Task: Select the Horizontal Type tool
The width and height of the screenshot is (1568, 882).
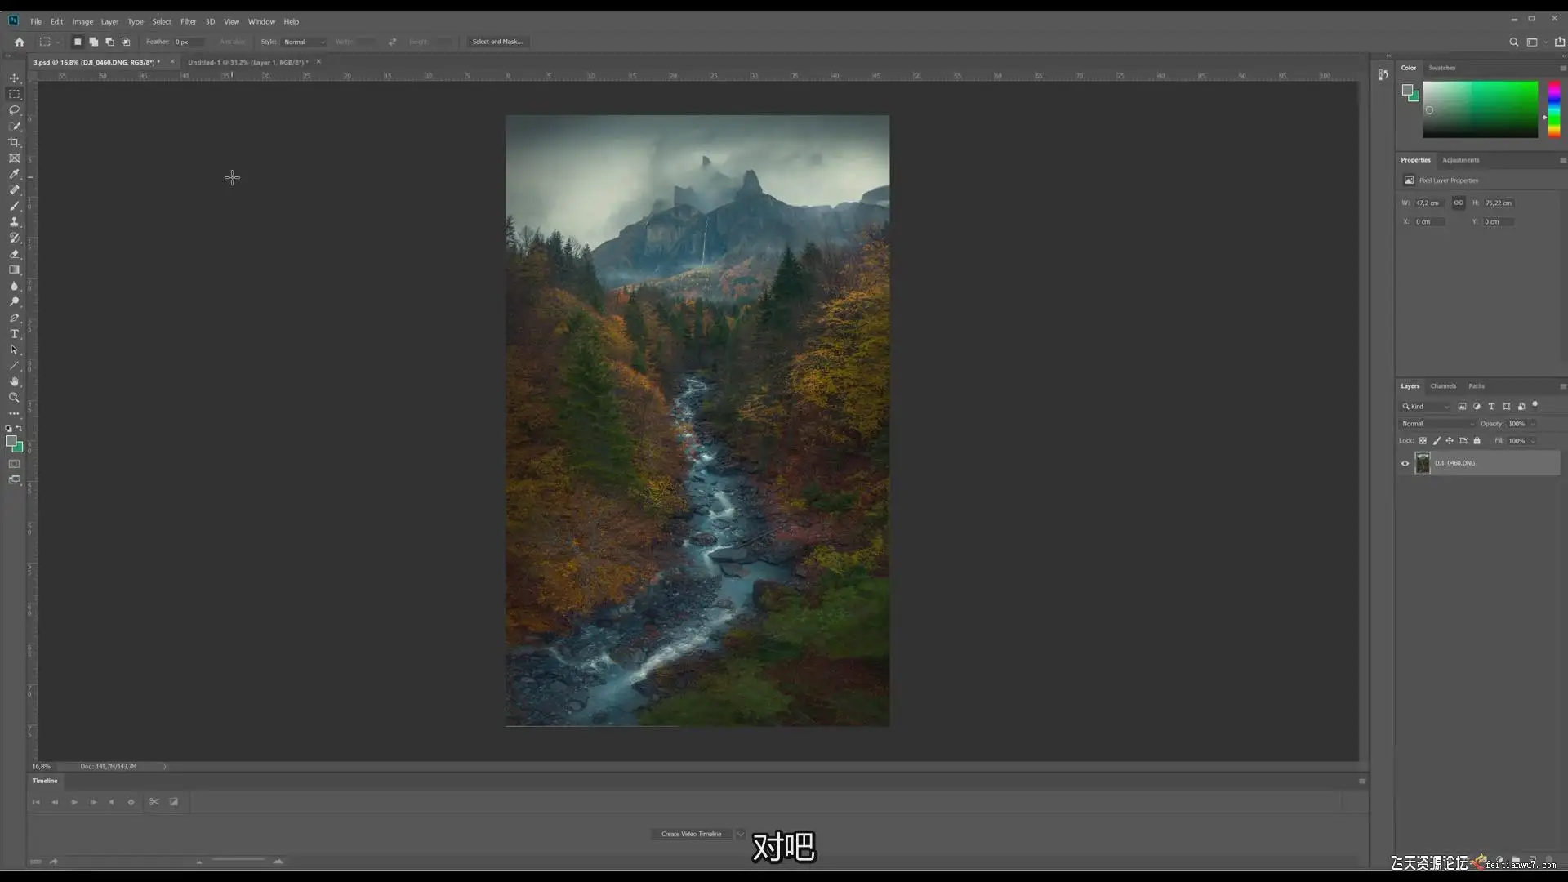Action: tap(14, 334)
